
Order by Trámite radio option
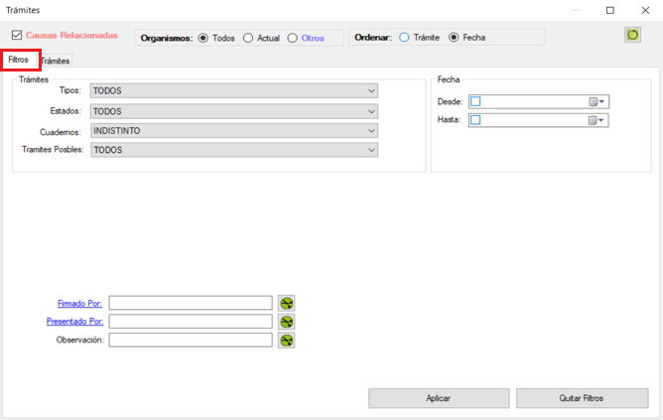404,38
